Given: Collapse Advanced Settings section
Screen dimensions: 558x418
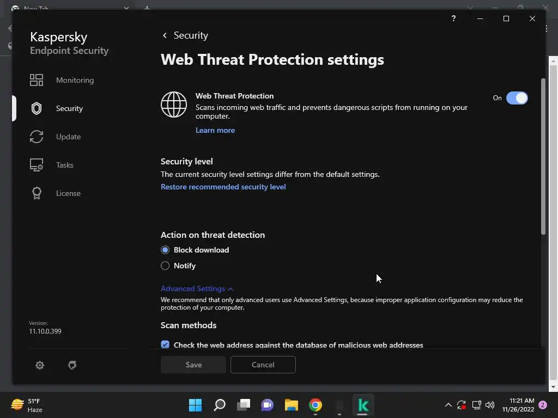Looking at the screenshot, I should coord(197,288).
